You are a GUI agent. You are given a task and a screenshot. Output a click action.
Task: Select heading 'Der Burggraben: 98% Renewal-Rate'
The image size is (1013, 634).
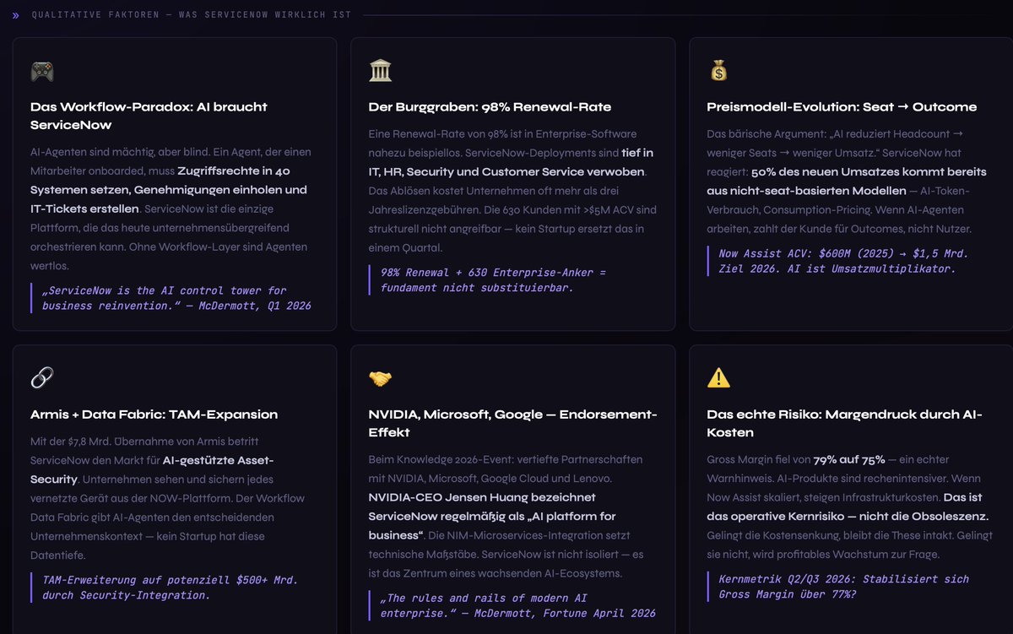(x=490, y=106)
